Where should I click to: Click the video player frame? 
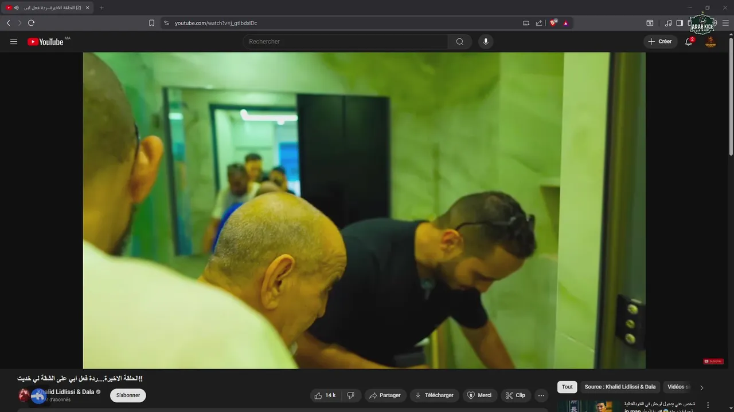[x=364, y=211]
